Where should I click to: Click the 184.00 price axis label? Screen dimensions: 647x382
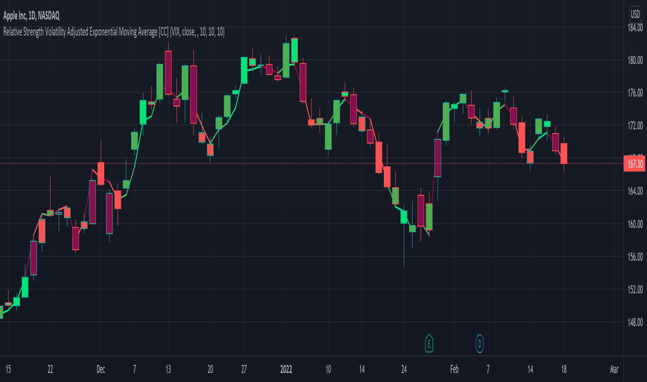click(x=635, y=28)
